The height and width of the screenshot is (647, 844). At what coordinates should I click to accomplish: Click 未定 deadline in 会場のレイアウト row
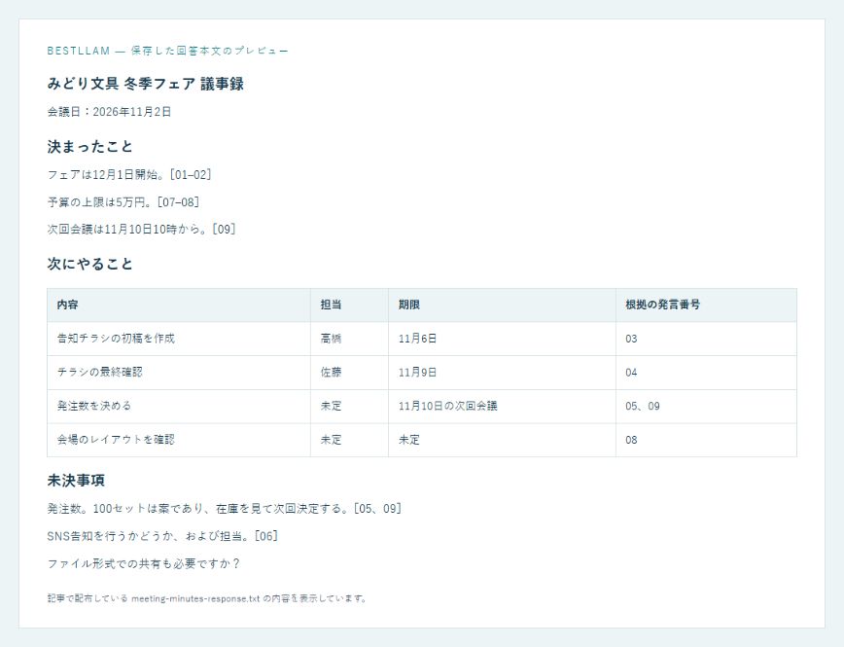tap(502, 440)
